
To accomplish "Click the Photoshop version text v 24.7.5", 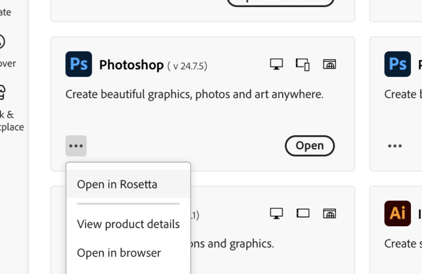I will (x=187, y=66).
